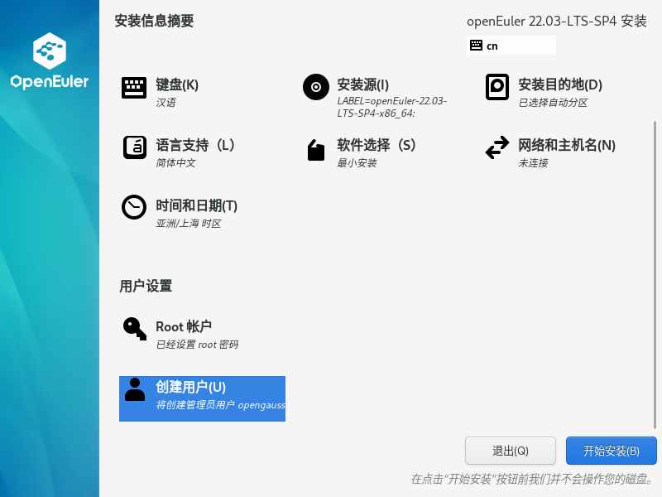
Task: Click the 退出(Q) button
Action: pos(511,451)
